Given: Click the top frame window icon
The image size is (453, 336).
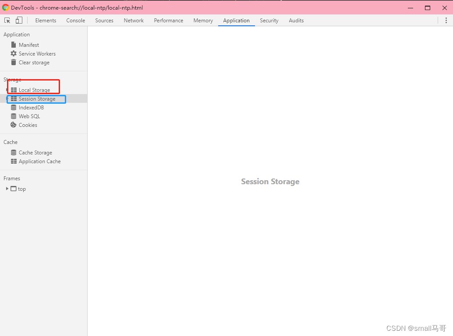Looking at the screenshot, I should tap(14, 189).
